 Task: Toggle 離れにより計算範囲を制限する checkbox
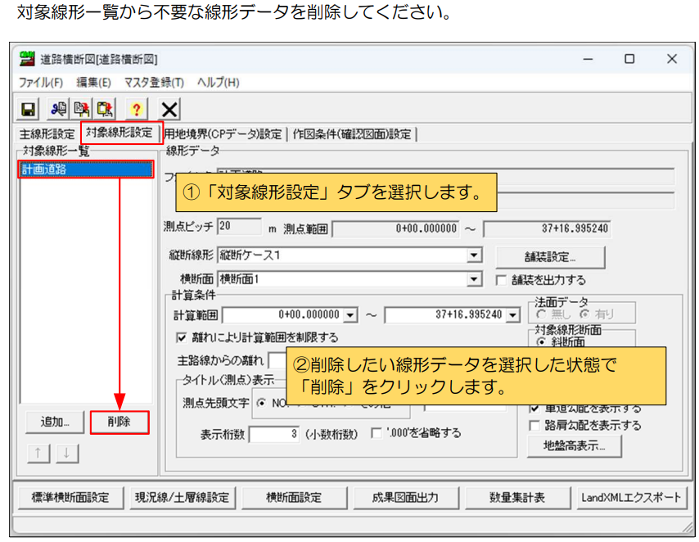182,337
